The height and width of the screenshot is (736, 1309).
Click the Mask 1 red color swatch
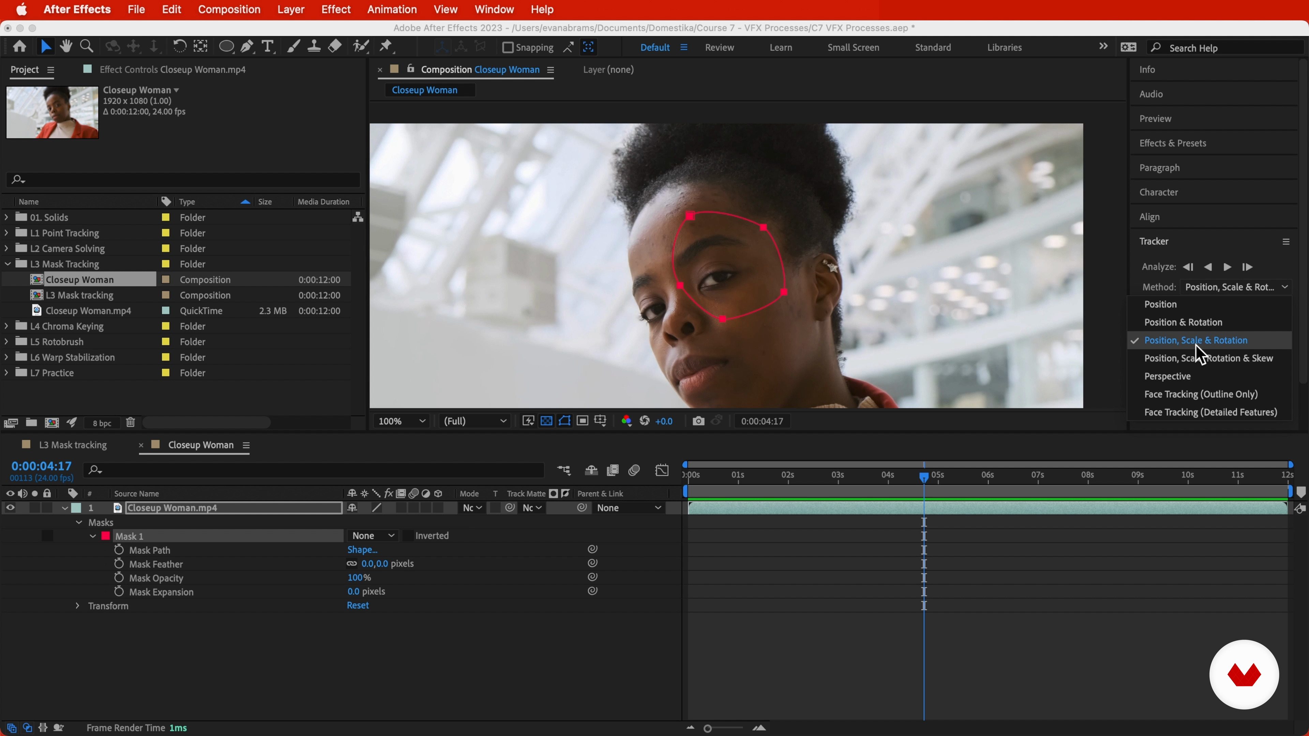point(106,536)
